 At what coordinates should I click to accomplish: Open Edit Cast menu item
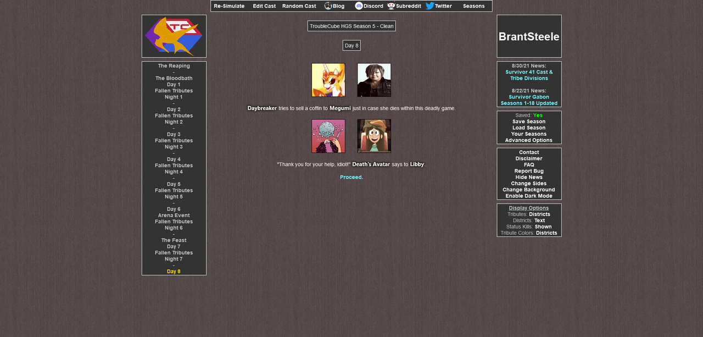pos(264,6)
